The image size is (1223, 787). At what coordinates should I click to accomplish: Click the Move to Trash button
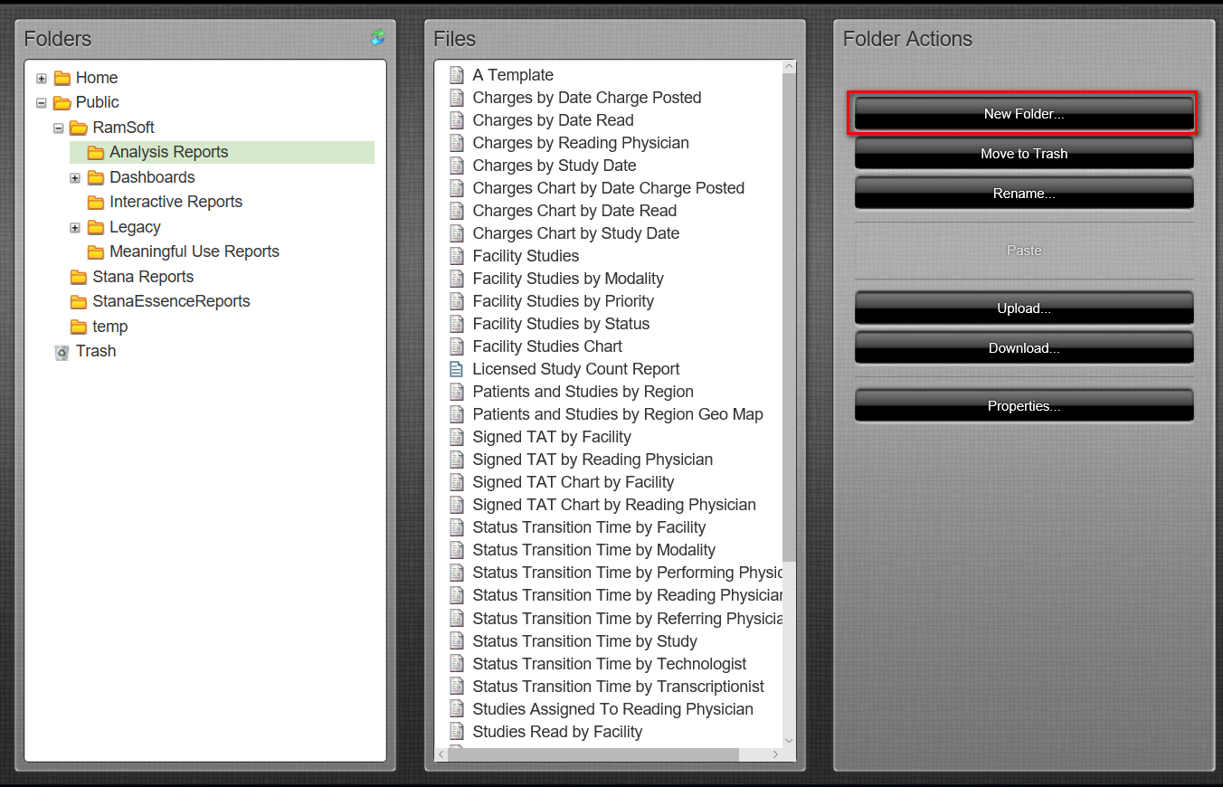1024,154
